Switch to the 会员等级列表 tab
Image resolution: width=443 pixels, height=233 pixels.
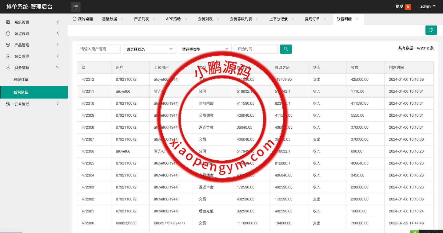click(241, 19)
